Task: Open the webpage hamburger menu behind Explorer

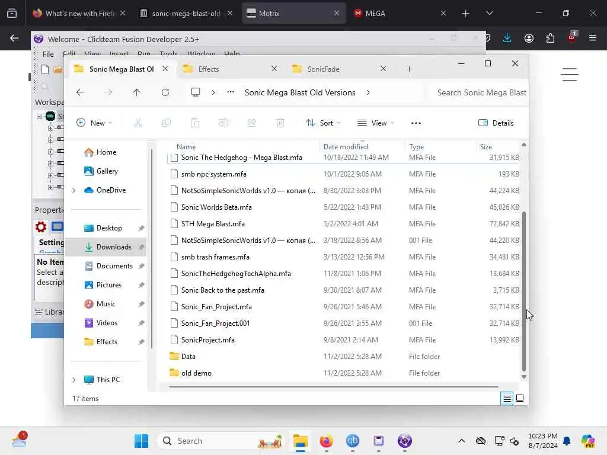Action: point(570,74)
